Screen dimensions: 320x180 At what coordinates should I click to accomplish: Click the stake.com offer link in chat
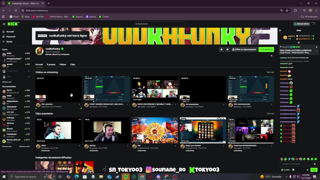point(295,50)
